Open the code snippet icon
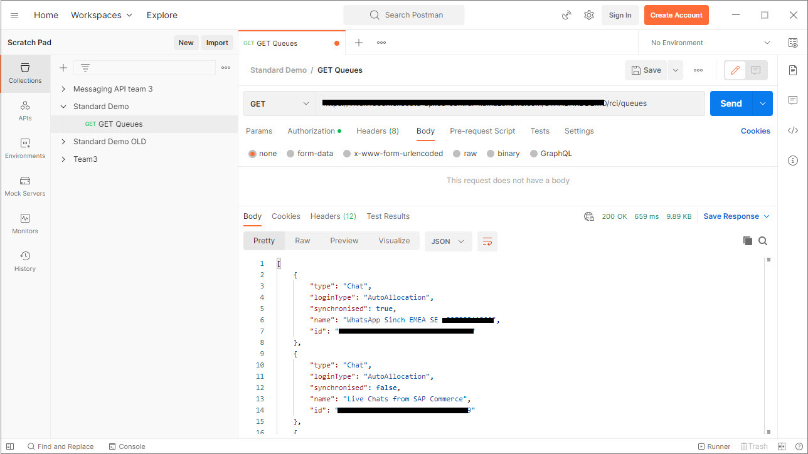This screenshot has height=454, width=808. [x=793, y=130]
